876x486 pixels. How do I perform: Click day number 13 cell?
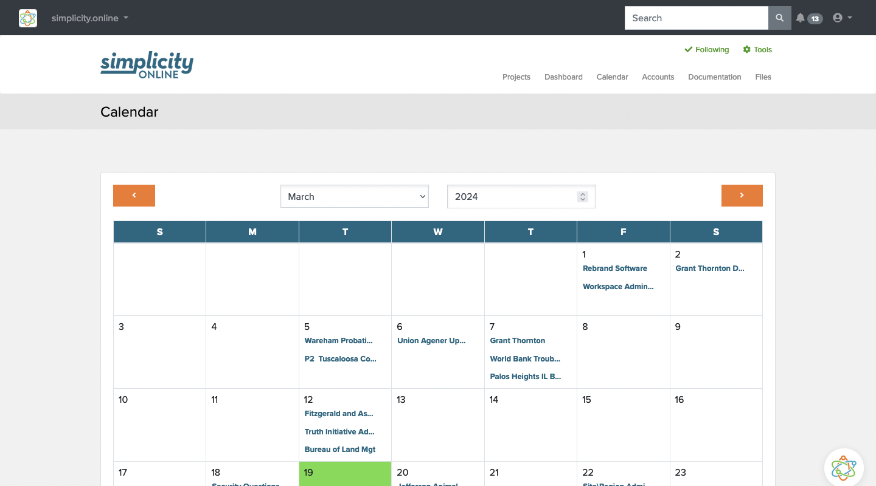pyautogui.click(x=438, y=425)
